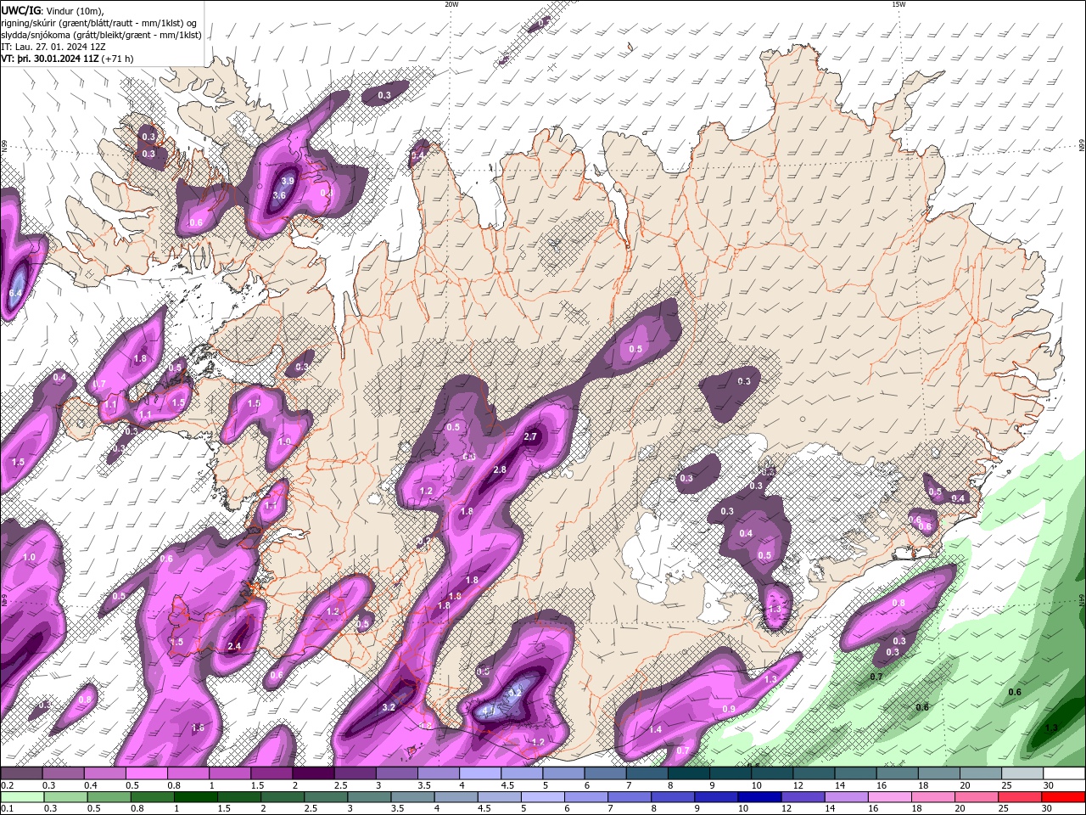Image resolution: width=1086 pixels, height=815 pixels.
Task: Click the first purple swatch of the upper scale
Action: click(x=21, y=773)
